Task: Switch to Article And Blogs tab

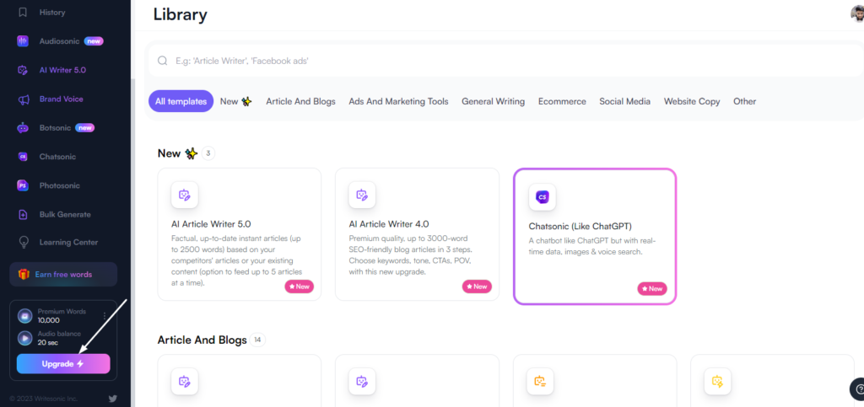Action: [x=301, y=101]
